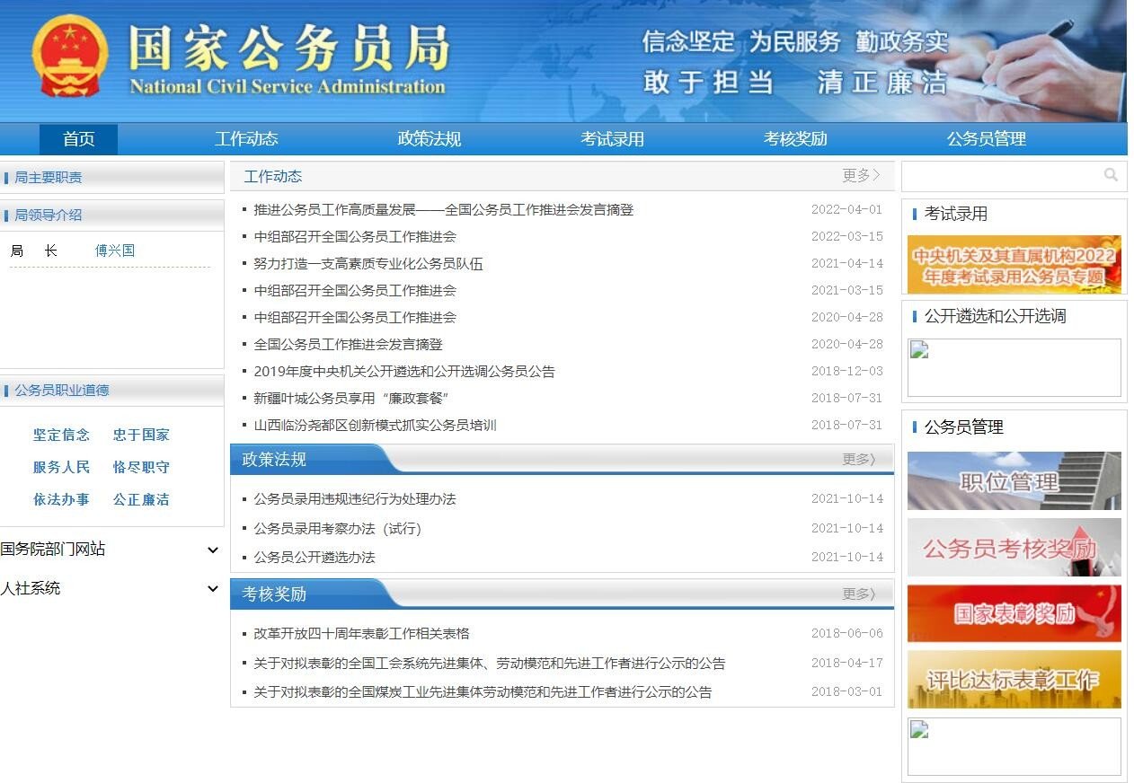
Task: Open the 首页 menu item
Action: pos(78,139)
